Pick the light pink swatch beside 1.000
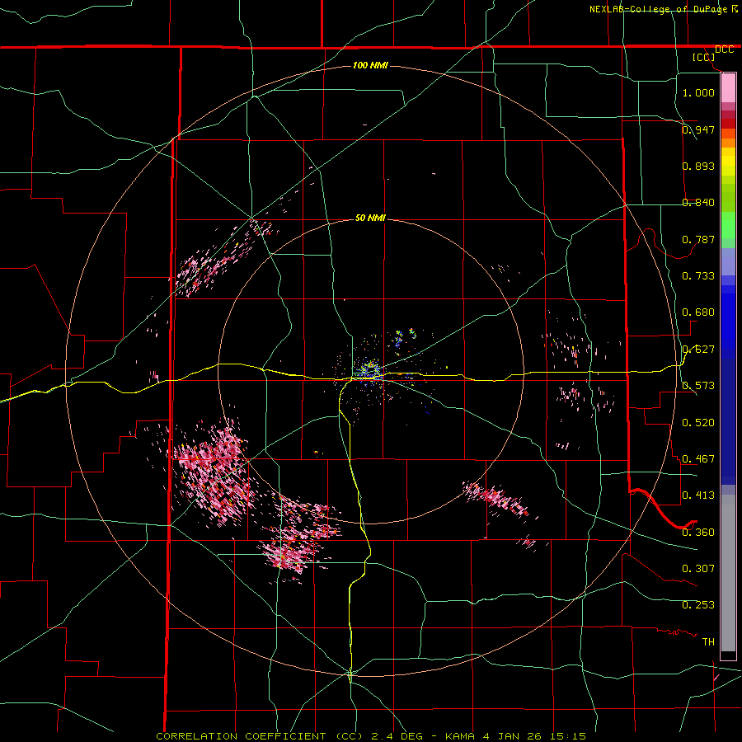The height and width of the screenshot is (742, 742). tap(728, 88)
